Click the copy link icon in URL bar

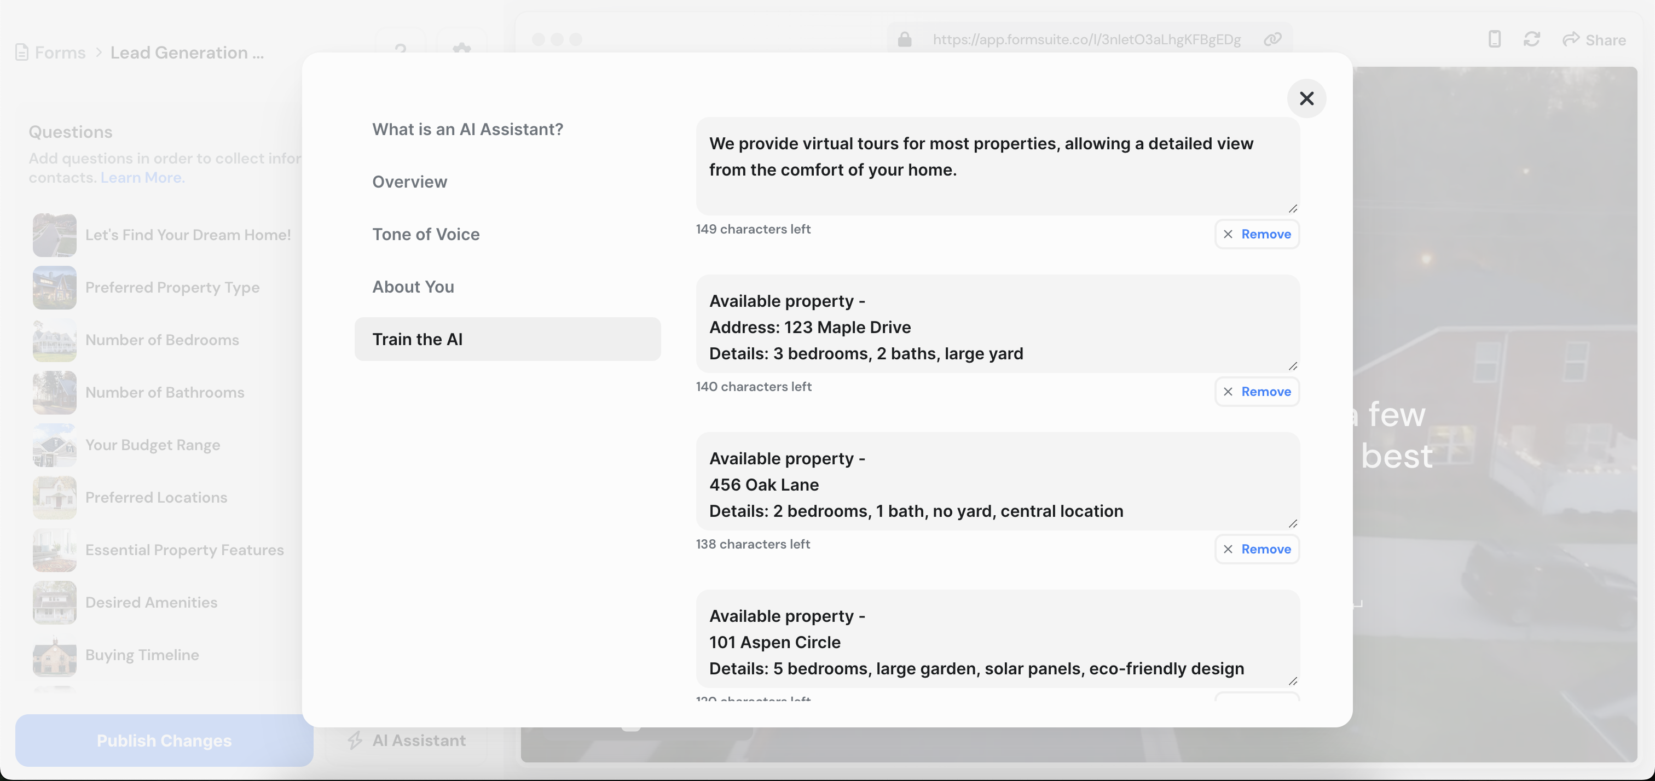(1272, 40)
